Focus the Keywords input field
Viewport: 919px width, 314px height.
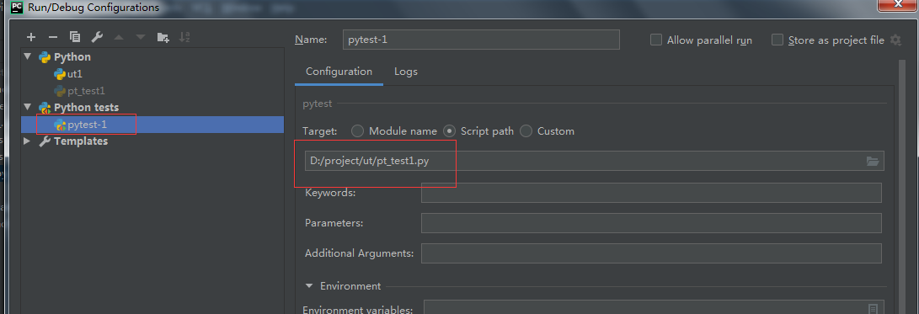(x=651, y=193)
